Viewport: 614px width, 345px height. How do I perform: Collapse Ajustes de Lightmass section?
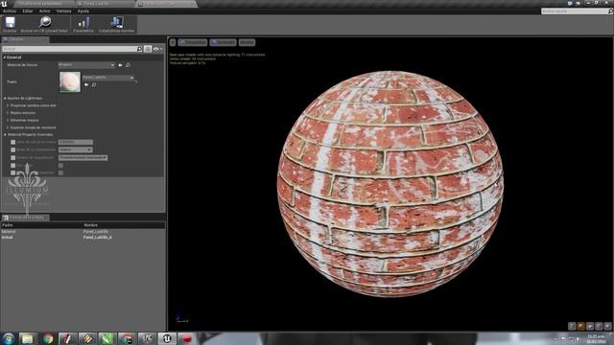tap(5, 98)
